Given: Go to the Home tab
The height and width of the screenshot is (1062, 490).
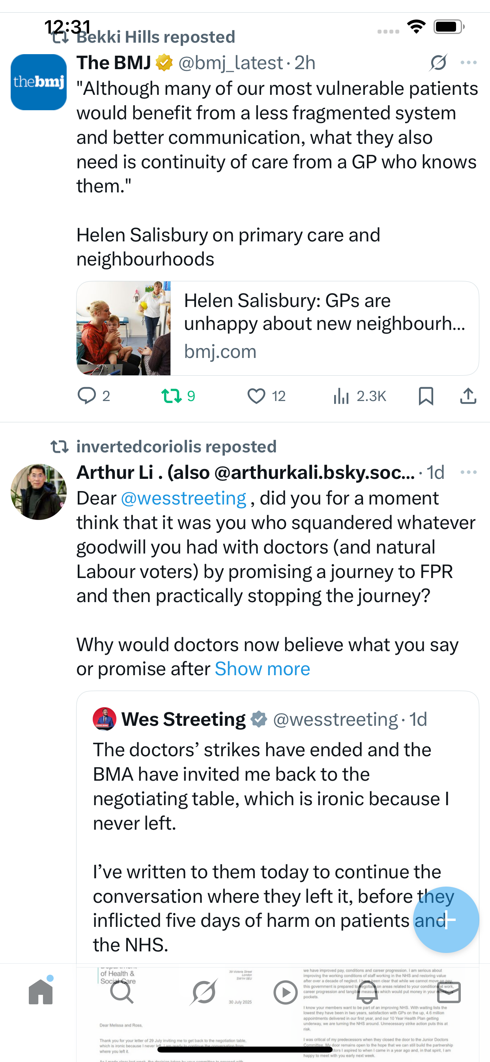Looking at the screenshot, I should pyautogui.click(x=41, y=992).
